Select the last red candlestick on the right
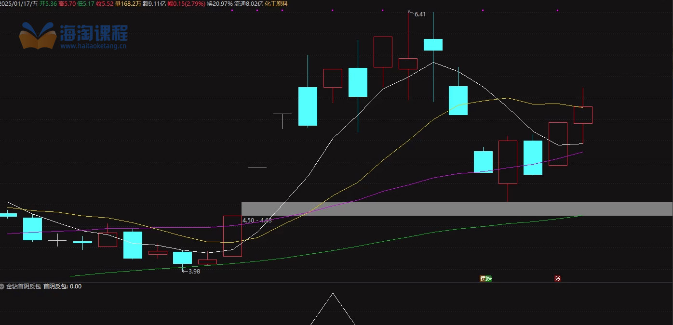 click(x=583, y=115)
